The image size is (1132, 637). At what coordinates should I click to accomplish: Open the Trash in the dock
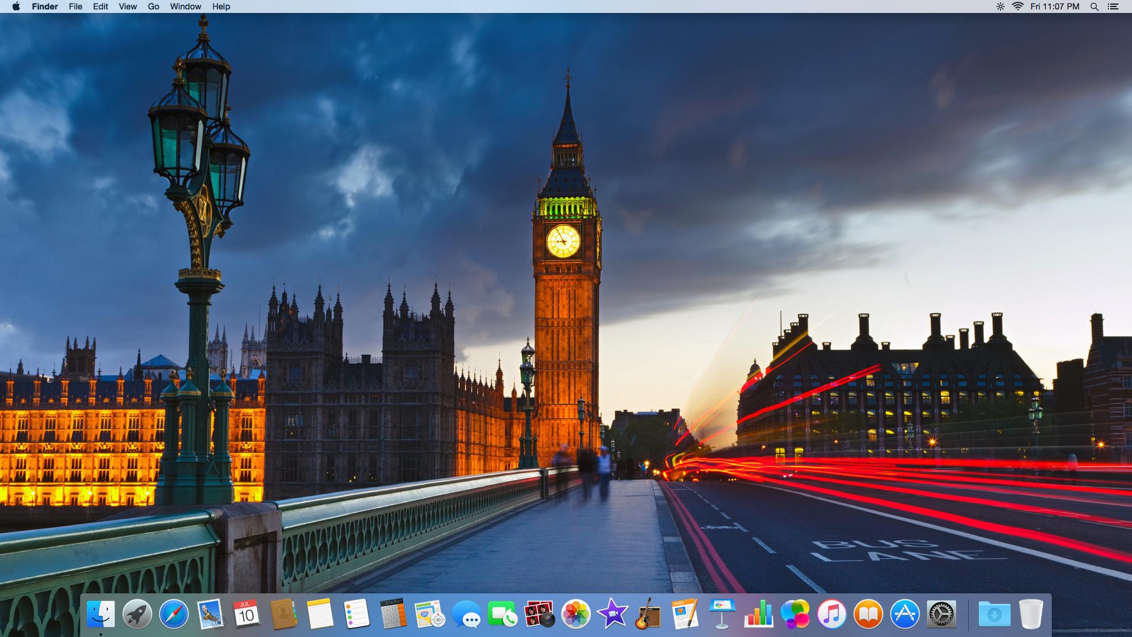pyautogui.click(x=1031, y=615)
